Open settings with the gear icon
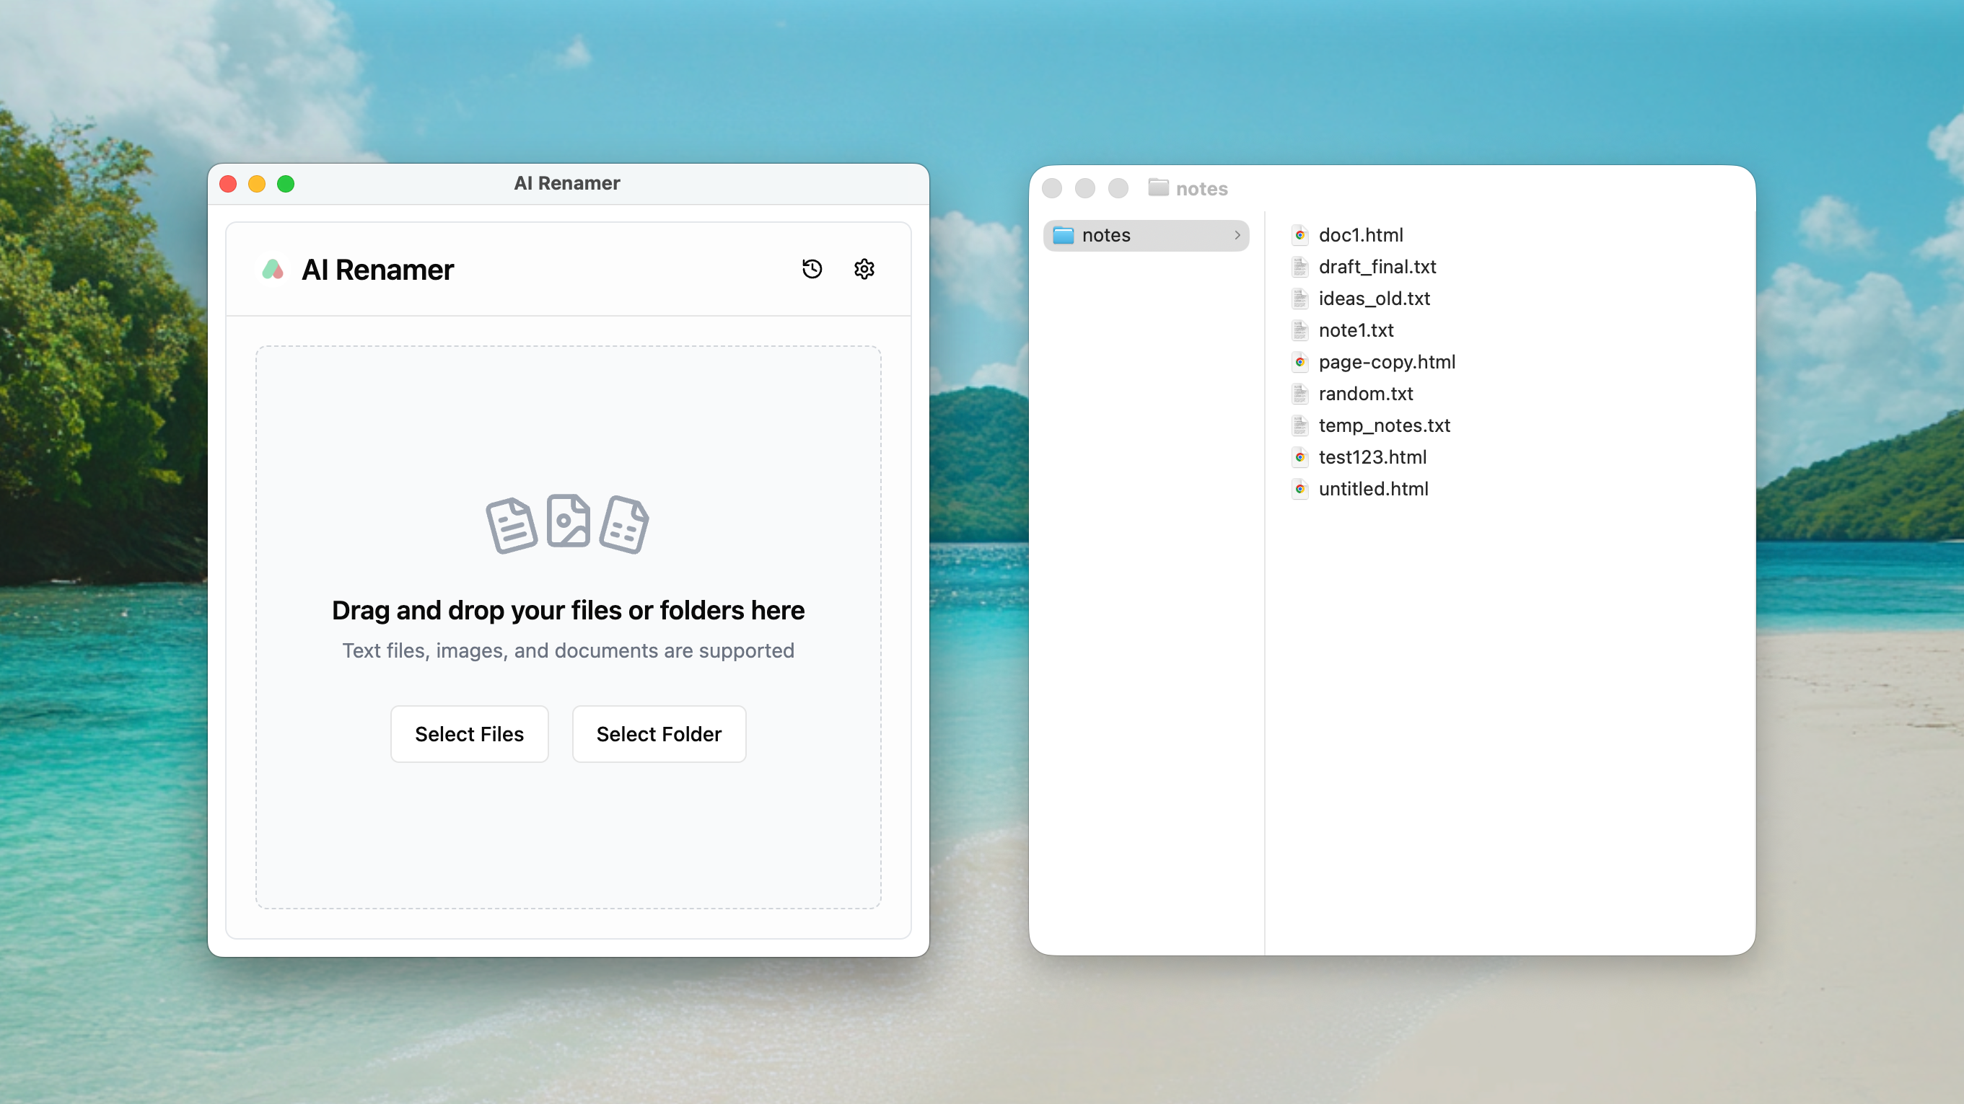 [x=864, y=269]
